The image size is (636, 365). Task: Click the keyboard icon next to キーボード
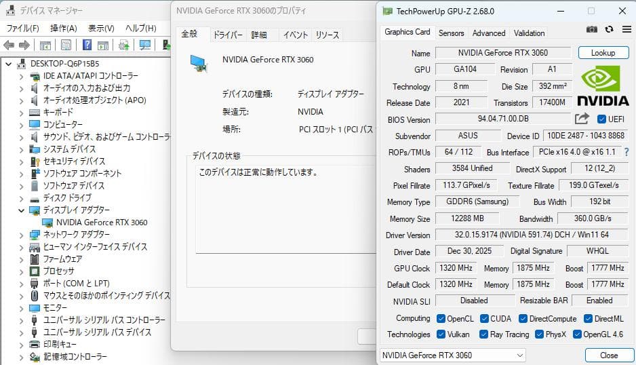pos(35,113)
